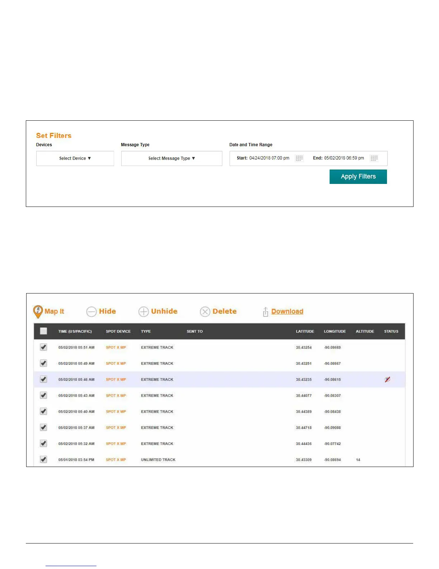
Task: Click the Set Filters heading
Action: 54,135
